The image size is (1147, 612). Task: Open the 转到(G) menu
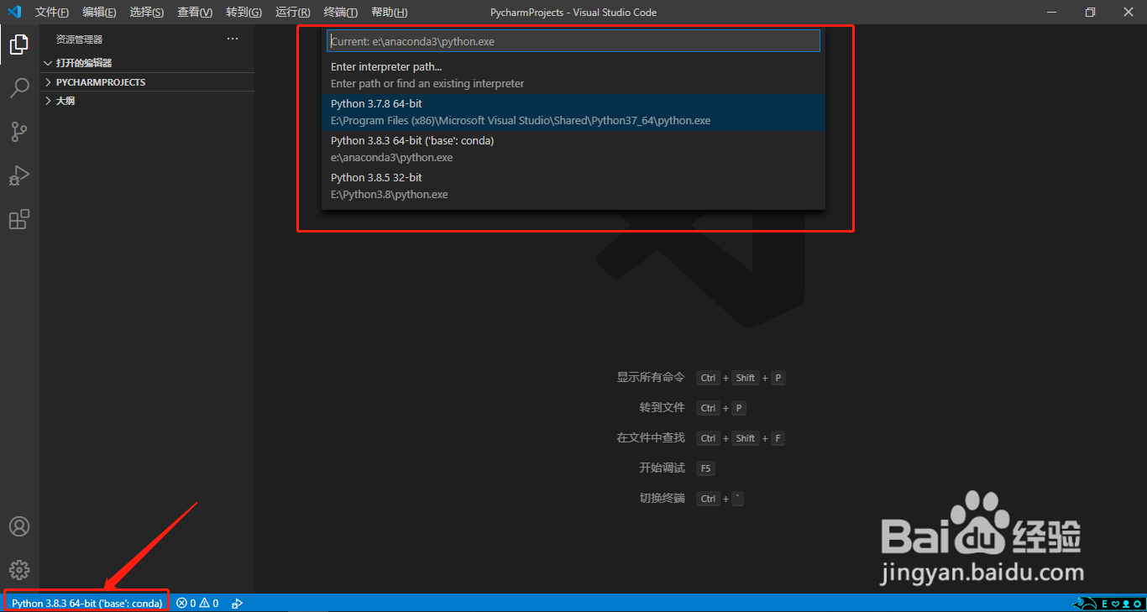pos(244,13)
